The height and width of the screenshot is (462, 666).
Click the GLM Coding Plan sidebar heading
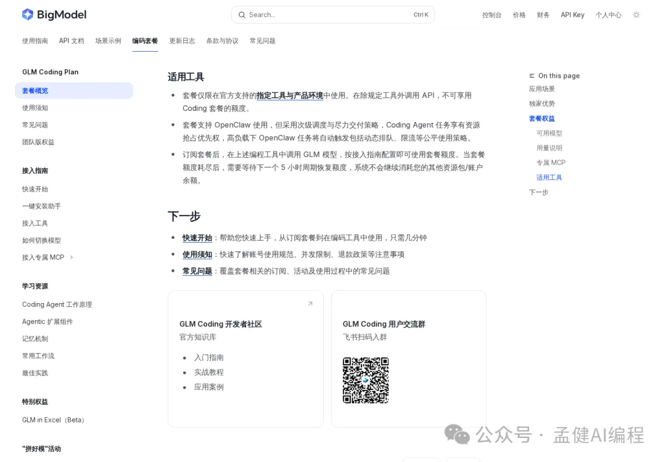(50, 72)
